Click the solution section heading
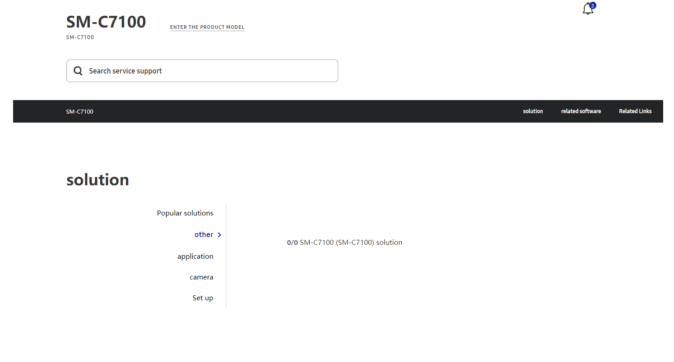 click(x=98, y=179)
